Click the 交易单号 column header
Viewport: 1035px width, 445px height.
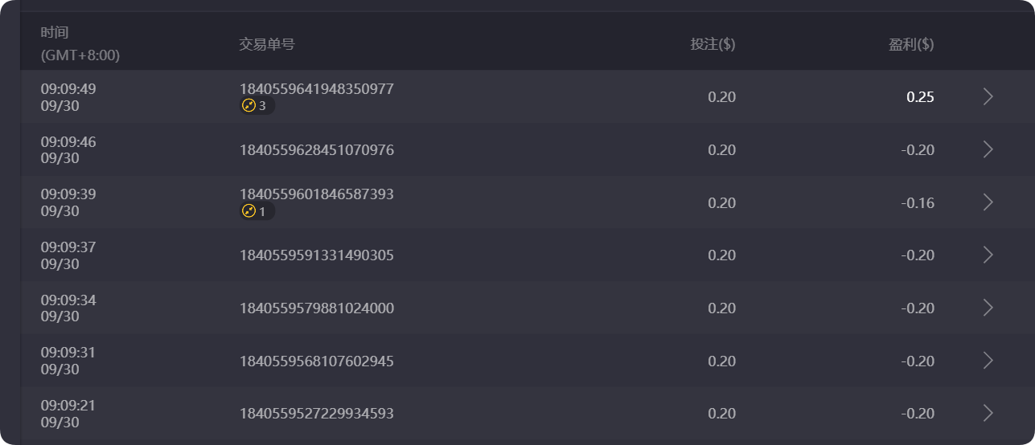266,44
